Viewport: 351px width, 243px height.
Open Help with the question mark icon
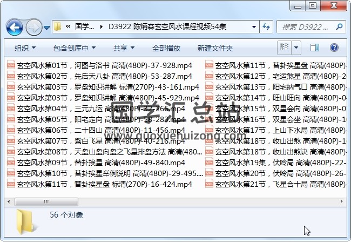[x=334, y=48]
